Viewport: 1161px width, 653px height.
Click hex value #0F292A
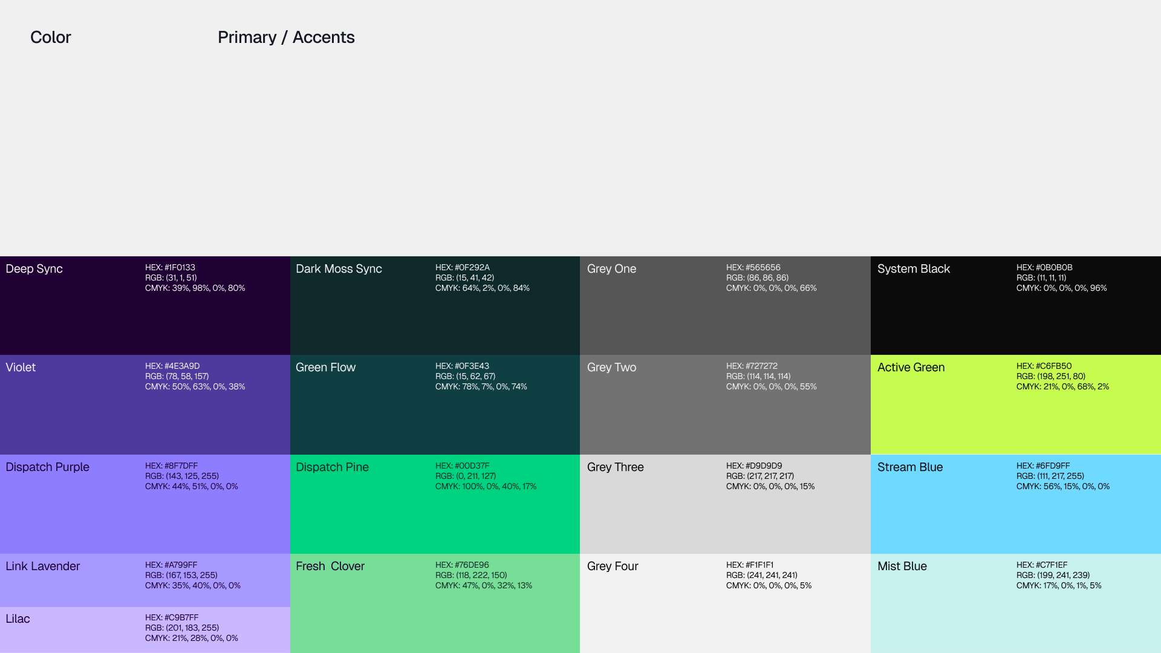[x=472, y=267]
